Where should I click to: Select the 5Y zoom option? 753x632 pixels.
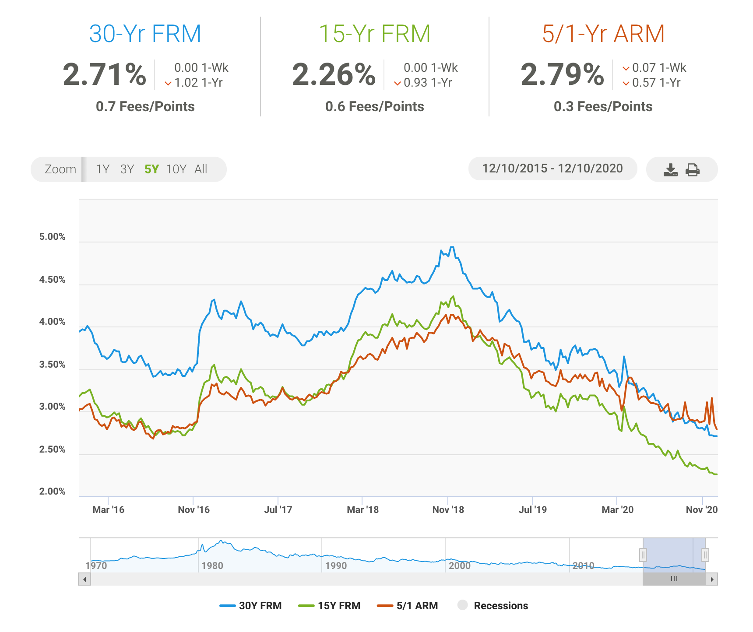[151, 169]
